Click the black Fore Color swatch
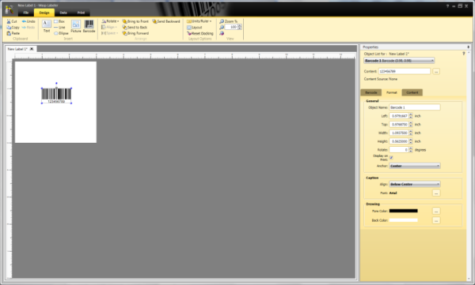Viewport: 475px width, 285px height. pyautogui.click(x=403, y=211)
